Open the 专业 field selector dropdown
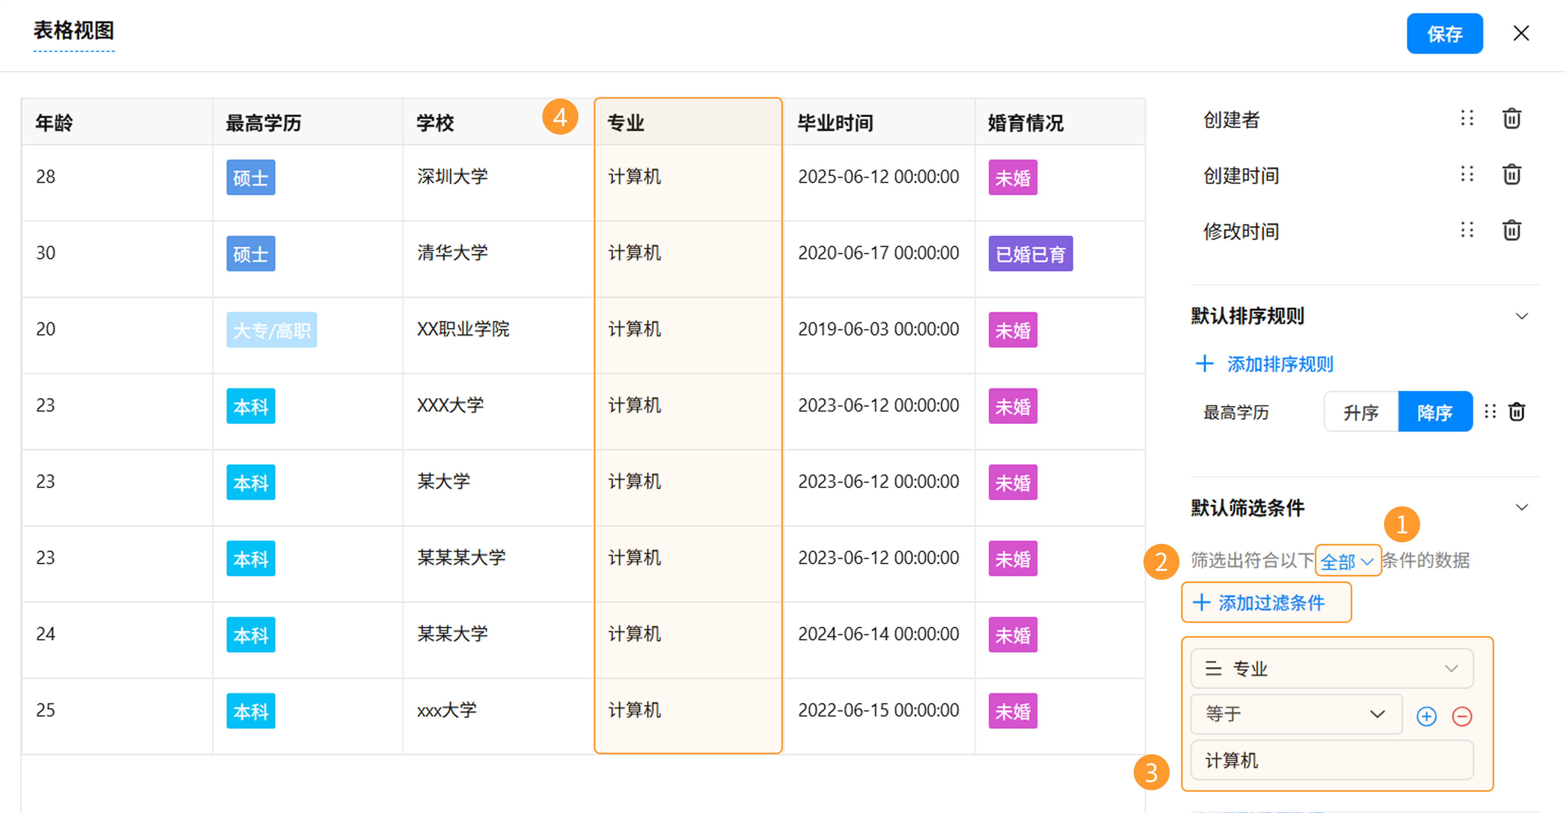 pos(1332,668)
